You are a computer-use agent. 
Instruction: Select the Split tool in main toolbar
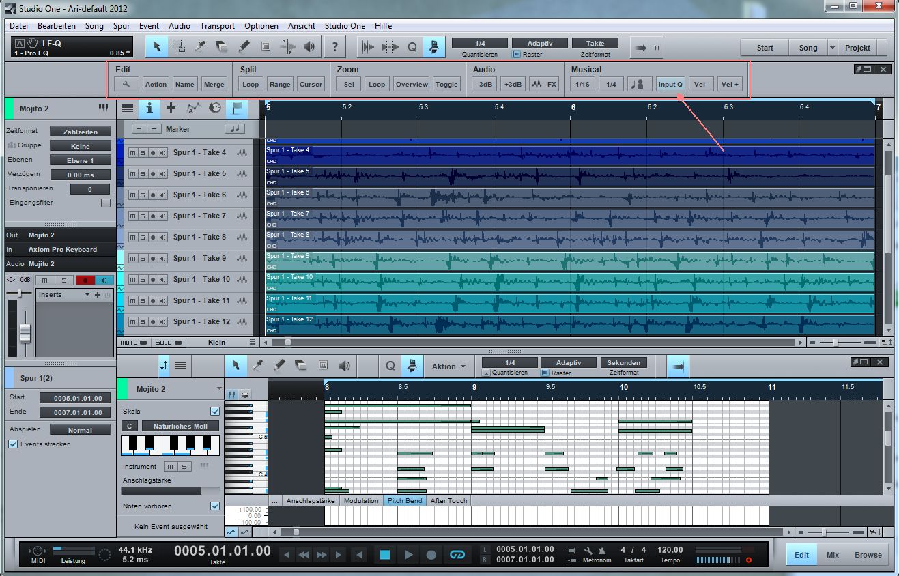point(200,46)
